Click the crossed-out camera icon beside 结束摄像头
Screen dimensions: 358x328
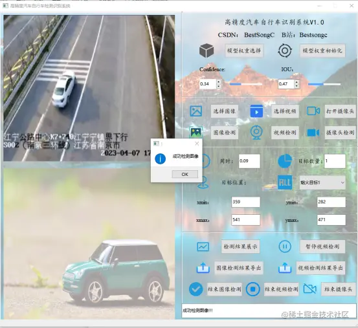tap(310, 289)
